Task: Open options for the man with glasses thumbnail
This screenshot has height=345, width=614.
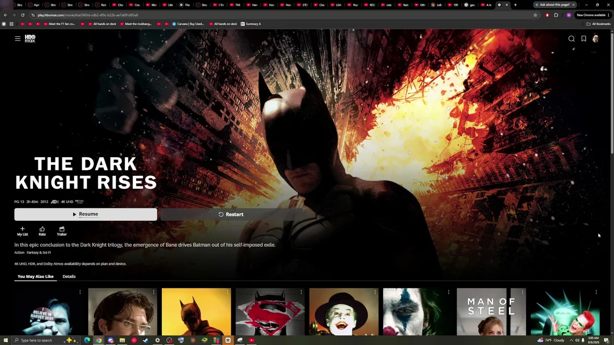Action: tap(153, 292)
